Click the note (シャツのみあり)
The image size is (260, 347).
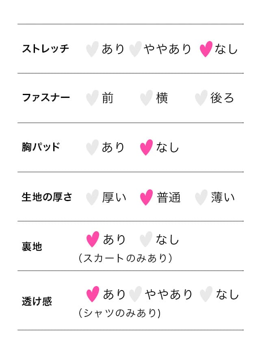point(120,313)
